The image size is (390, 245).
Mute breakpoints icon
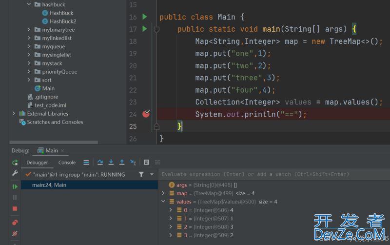tap(15, 234)
